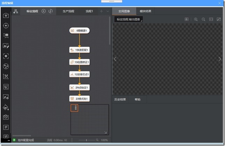
Task: Select the 13位置修正1 node
Action: tap(80, 62)
